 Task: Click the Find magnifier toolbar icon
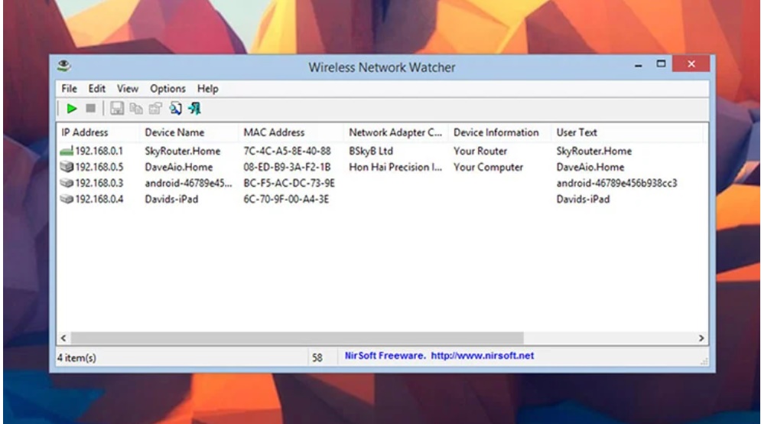point(175,108)
